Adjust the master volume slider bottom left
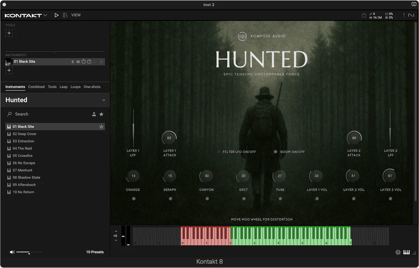The height and width of the screenshot is (268, 419). [30, 252]
